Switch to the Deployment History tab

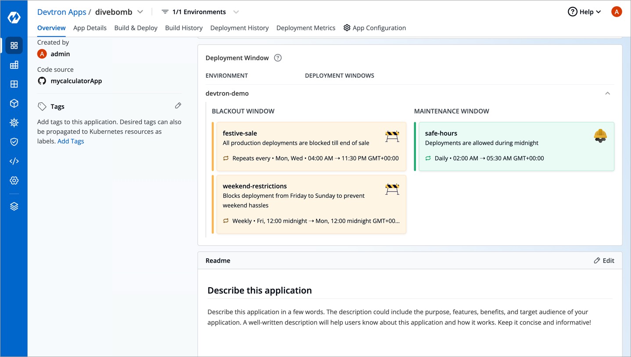[x=239, y=28]
